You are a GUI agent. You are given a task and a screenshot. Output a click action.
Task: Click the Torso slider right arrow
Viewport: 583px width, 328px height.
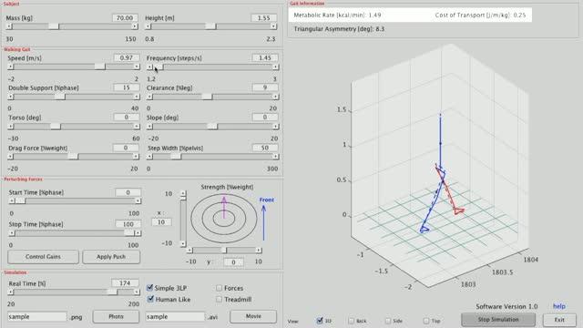click(137, 127)
